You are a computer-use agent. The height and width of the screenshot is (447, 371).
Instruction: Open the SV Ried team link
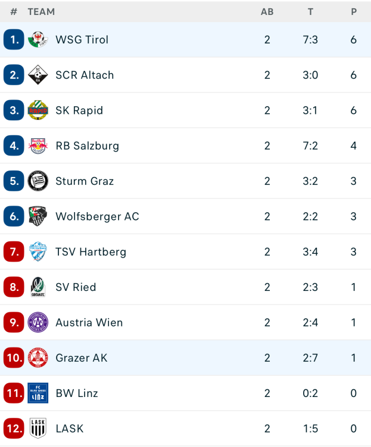tap(76, 287)
